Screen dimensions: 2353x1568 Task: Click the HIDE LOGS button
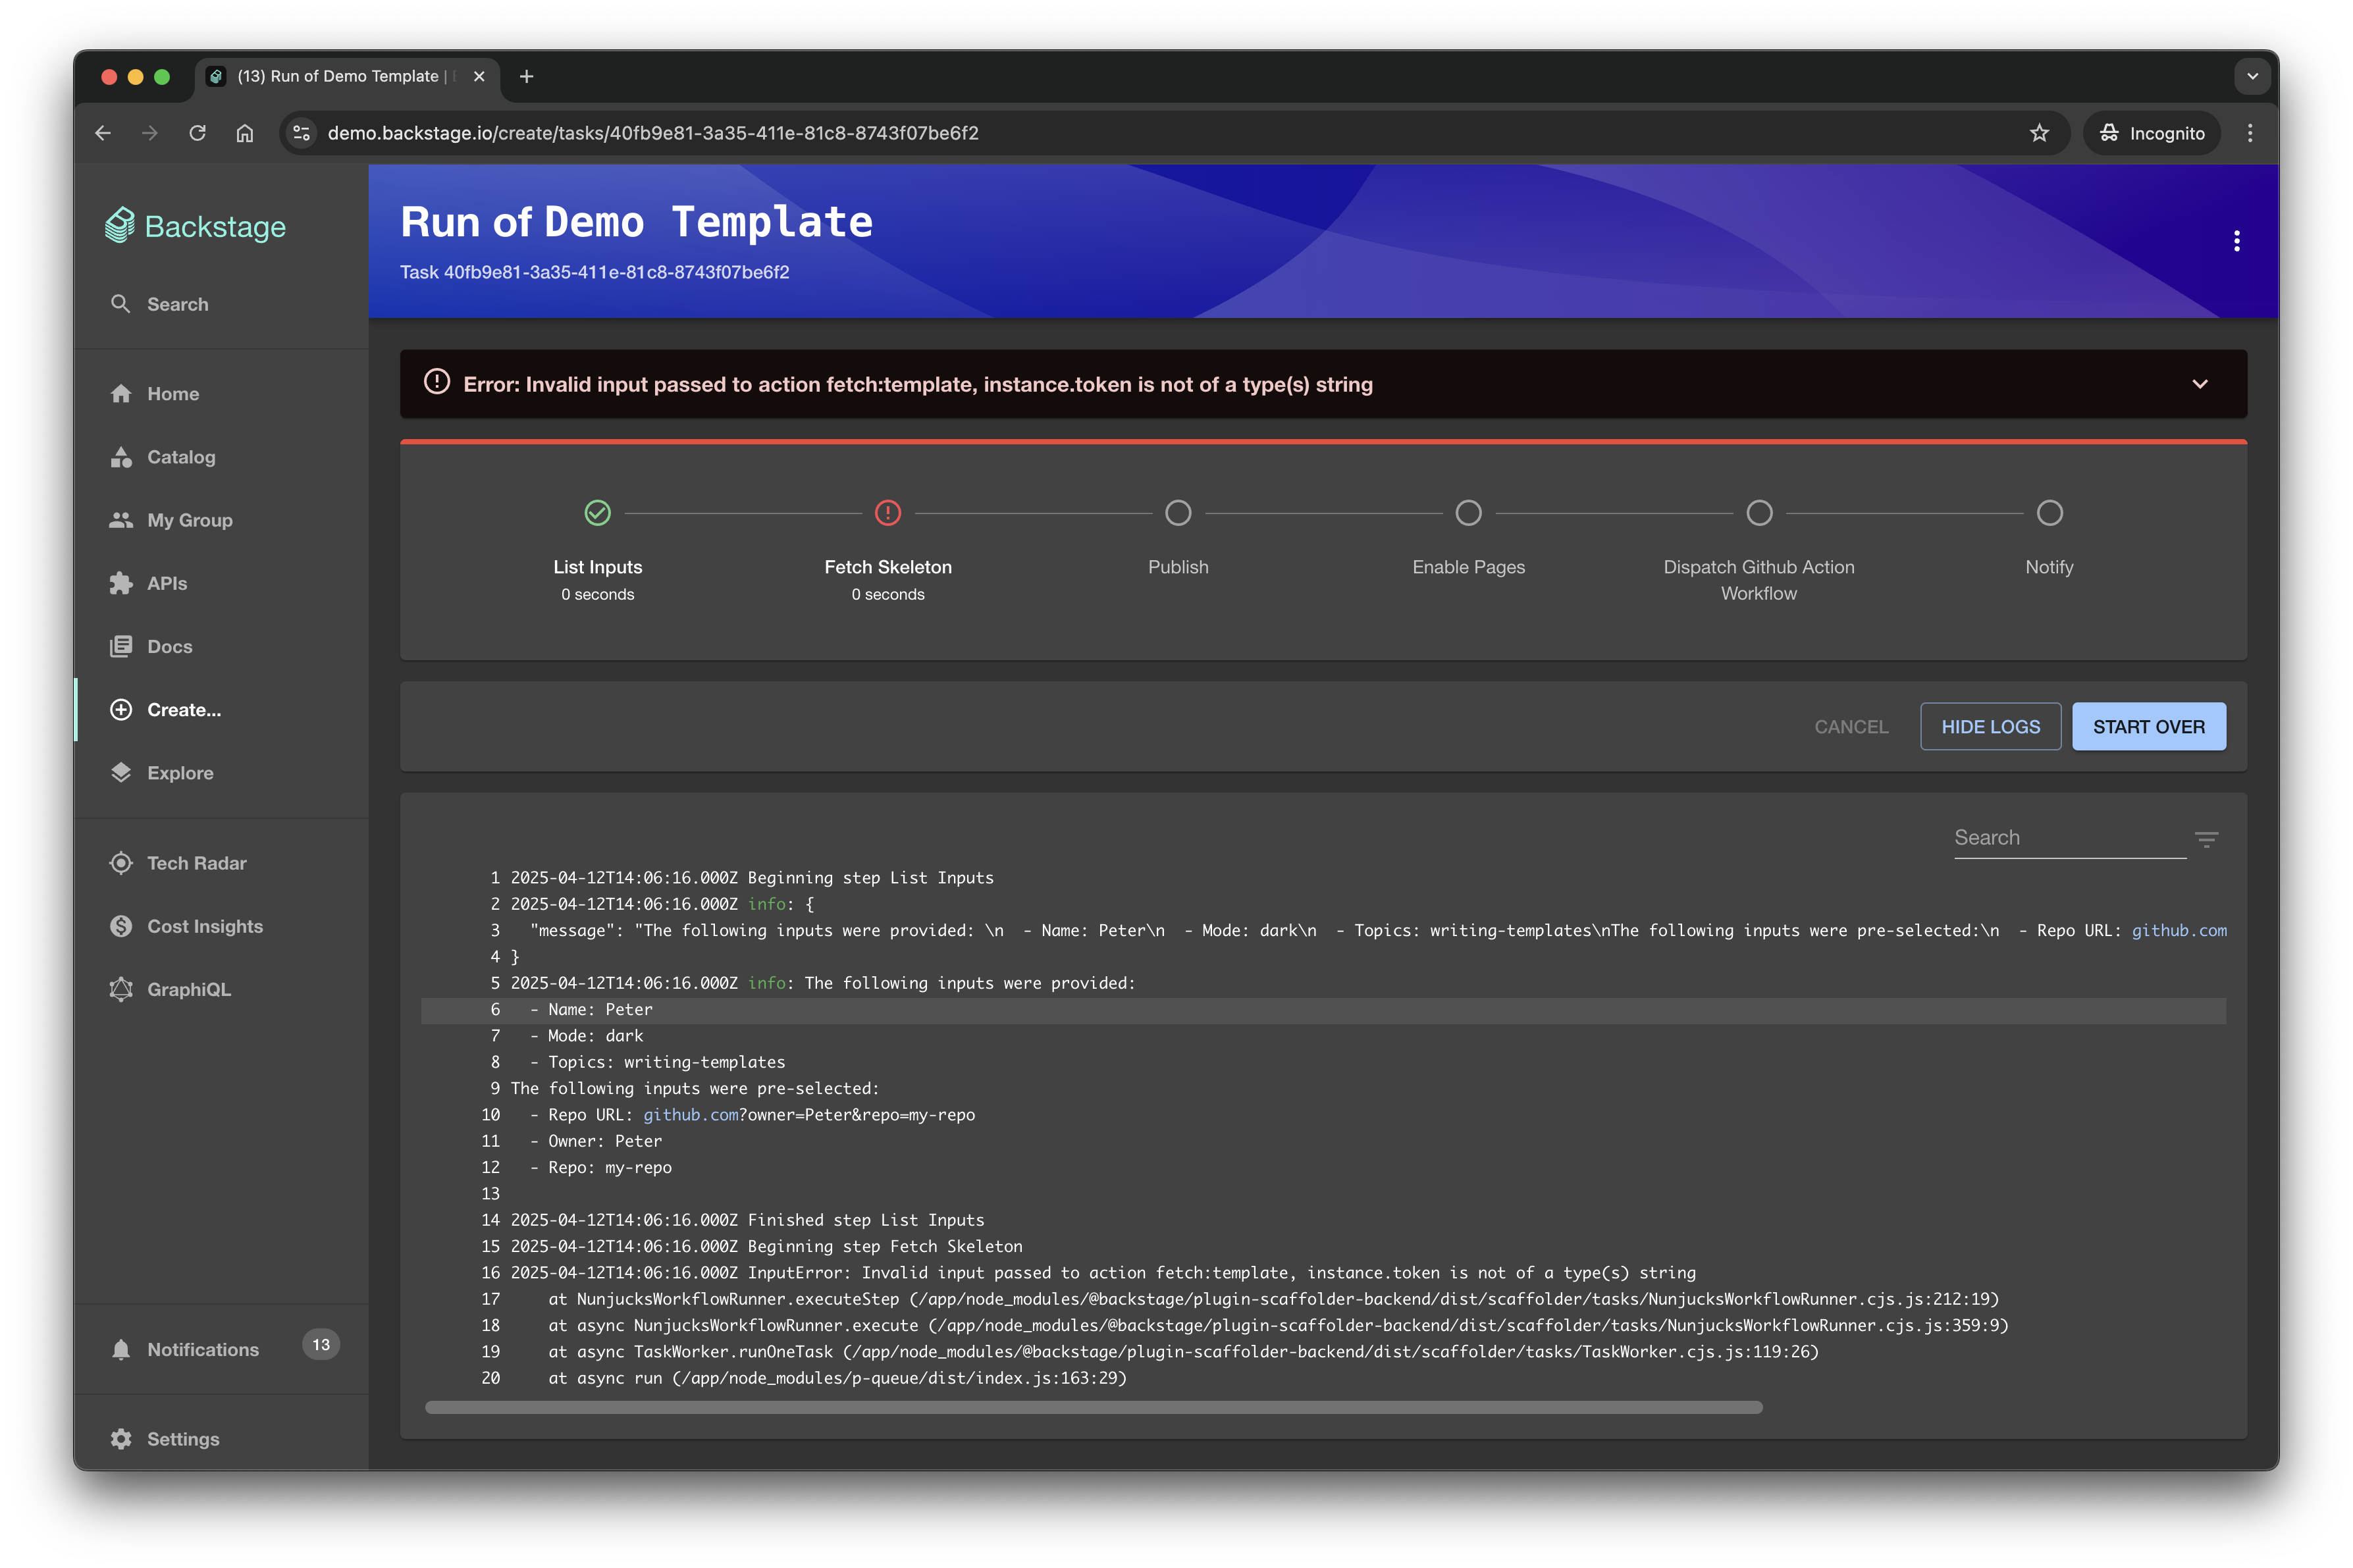click(1990, 727)
